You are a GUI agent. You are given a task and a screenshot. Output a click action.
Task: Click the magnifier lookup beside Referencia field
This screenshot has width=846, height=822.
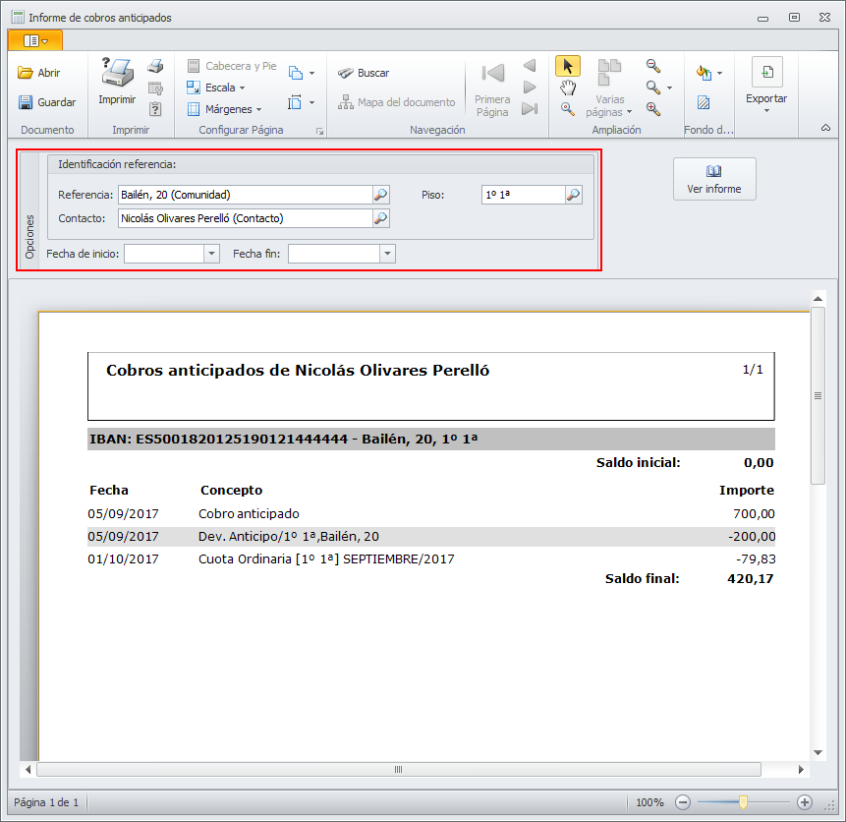[381, 195]
